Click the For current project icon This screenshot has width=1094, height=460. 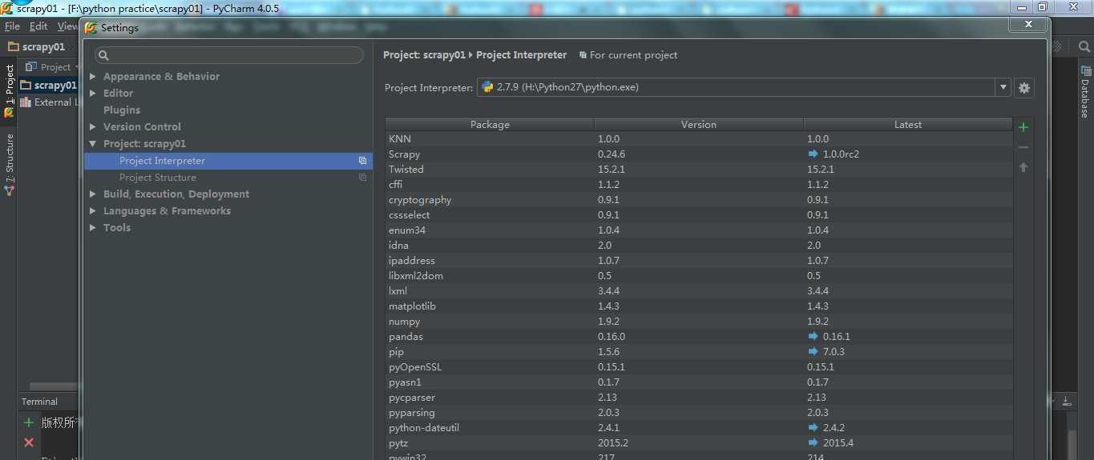coord(583,55)
